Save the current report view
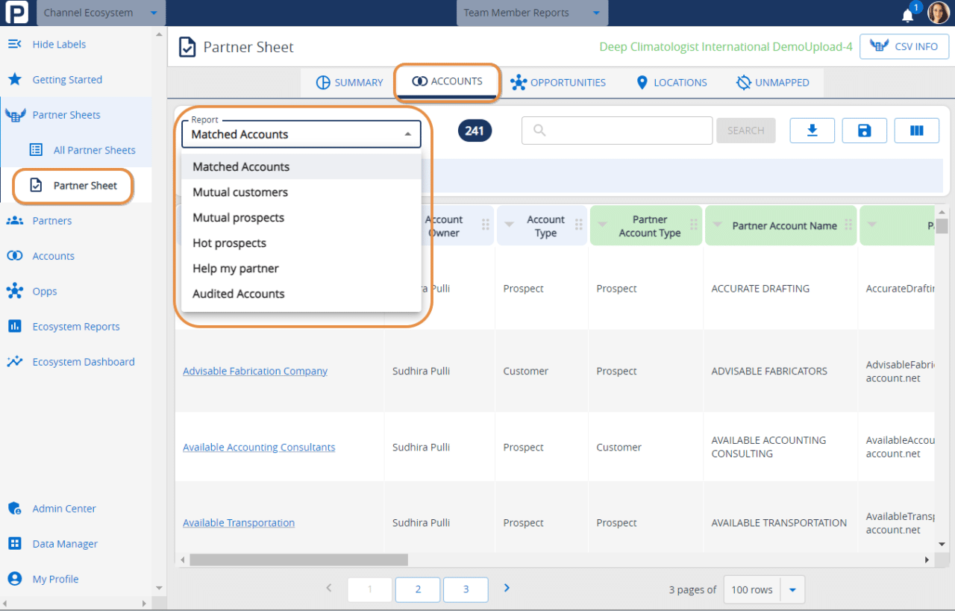955x611 pixels. pyautogui.click(x=864, y=130)
